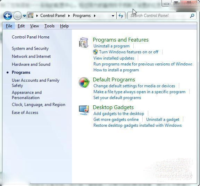Minimize the Control Panel window
This screenshot has height=186, width=200.
166,3
